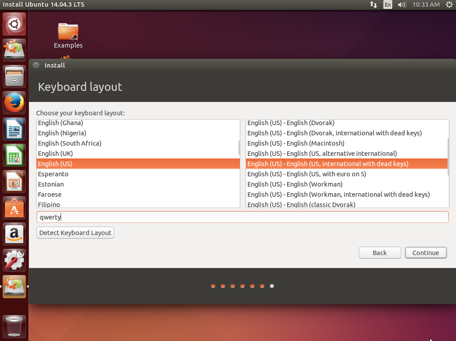Image resolution: width=456 pixels, height=341 pixels.
Task: Choose Workman, international with dead keys variant
Action: pyautogui.click(x=347, y=195)
